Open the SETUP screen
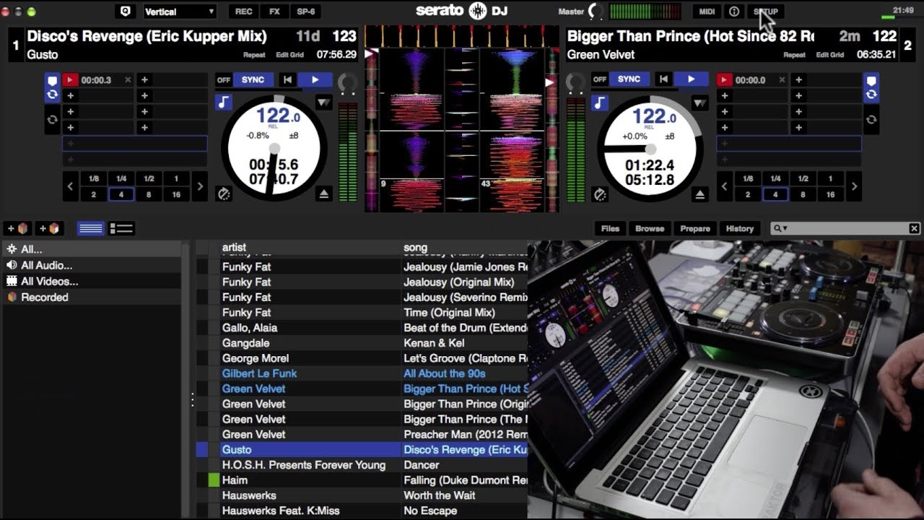Screen dimensions: 924x520 (x=766, y=12)
